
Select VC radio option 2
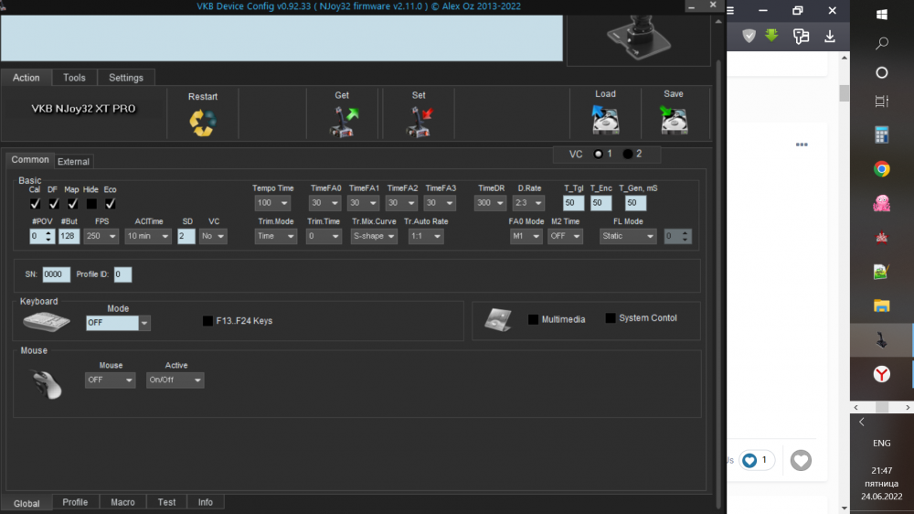(x=627, y=154)
